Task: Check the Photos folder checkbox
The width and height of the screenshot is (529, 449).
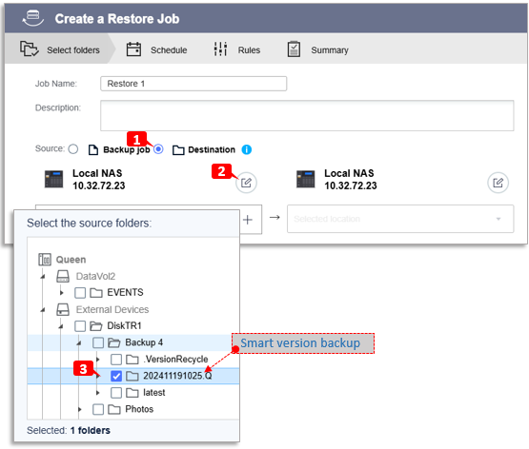Action: pos(98,409)
